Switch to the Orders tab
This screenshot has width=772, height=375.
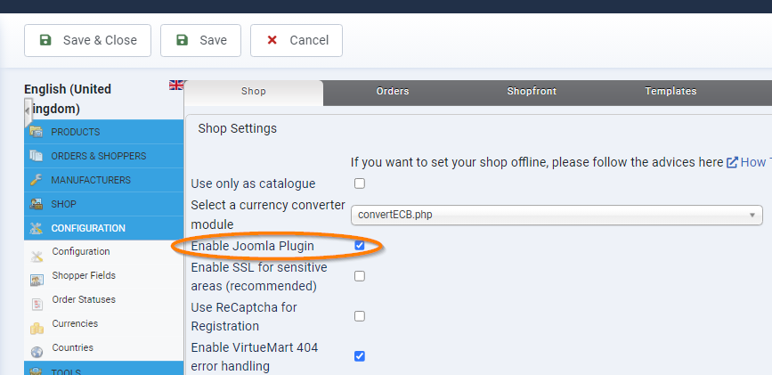[392, 92]
